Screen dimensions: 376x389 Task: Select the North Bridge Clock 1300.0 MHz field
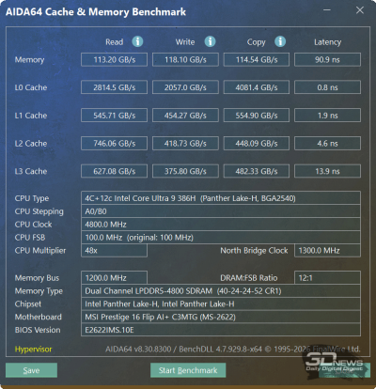click(x=327, y=251)
